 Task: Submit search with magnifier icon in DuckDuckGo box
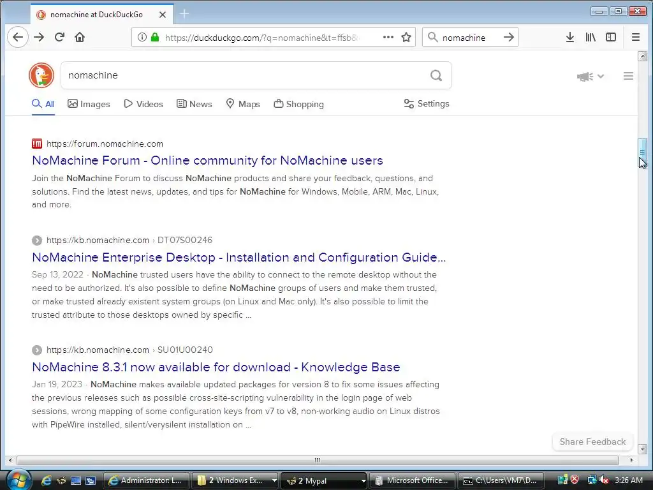click(x=436, y=75)
